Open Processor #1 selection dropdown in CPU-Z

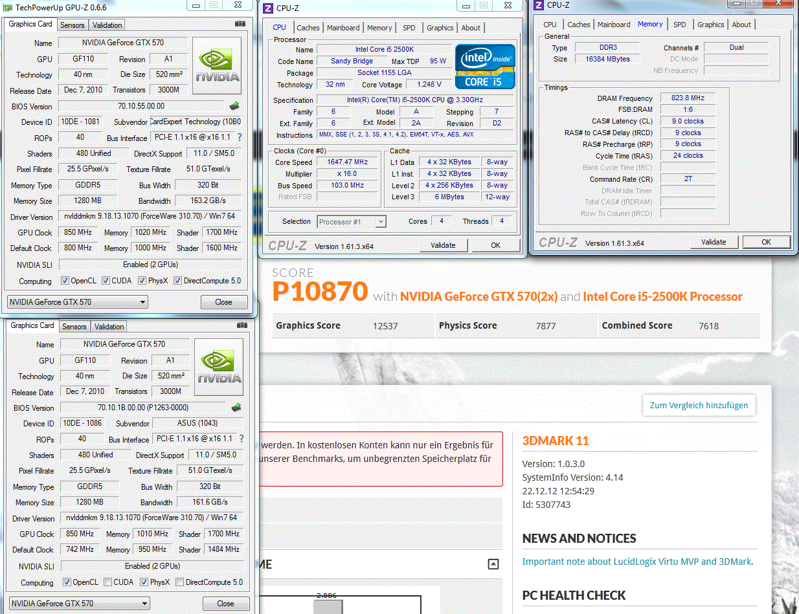pyautogui.click(x=352, y=222)
